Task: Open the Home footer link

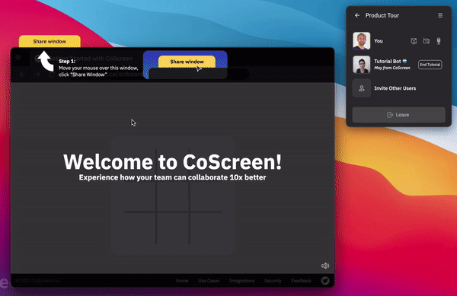Action: (x=182, y=281)
